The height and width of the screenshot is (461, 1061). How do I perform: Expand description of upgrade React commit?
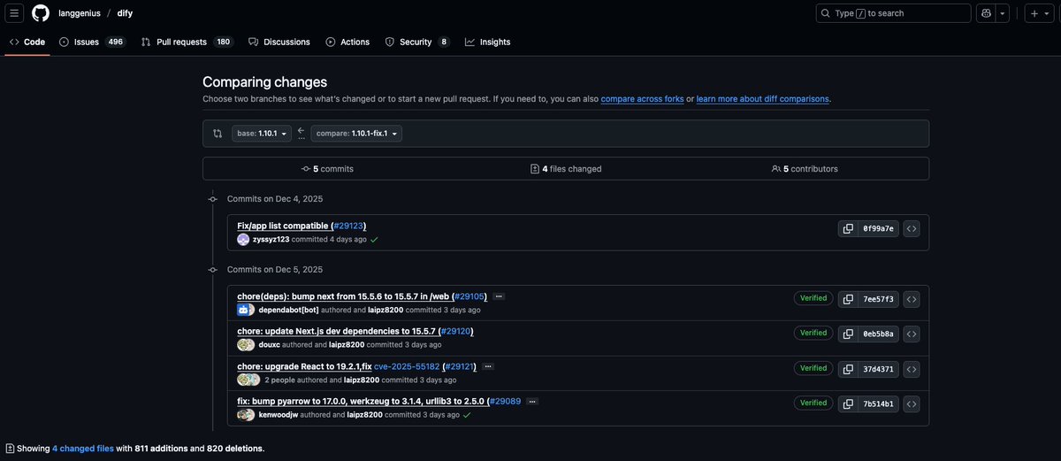[488, 366]
